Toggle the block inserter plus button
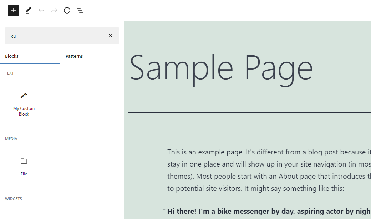This screenshot has height=219, width=371. click(14, 10)
